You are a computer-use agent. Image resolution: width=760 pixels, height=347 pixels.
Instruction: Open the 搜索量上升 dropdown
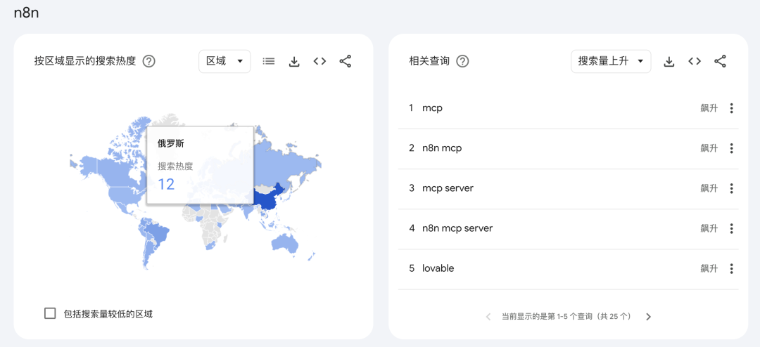tap(611, 62)
